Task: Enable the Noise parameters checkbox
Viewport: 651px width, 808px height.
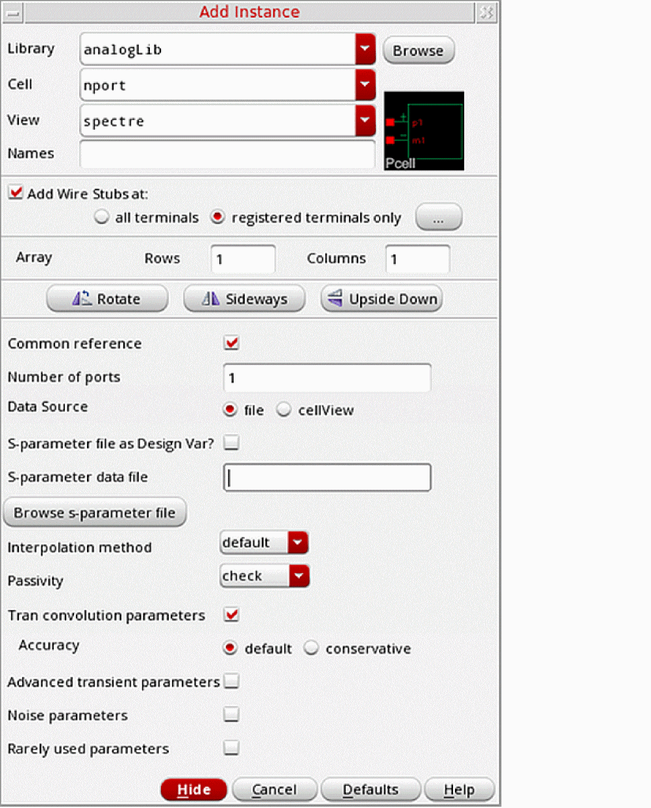Action: pyautogui.click(x=231, y=715)
